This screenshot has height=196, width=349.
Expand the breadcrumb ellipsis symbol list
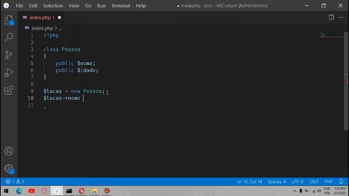coord(61,28)
